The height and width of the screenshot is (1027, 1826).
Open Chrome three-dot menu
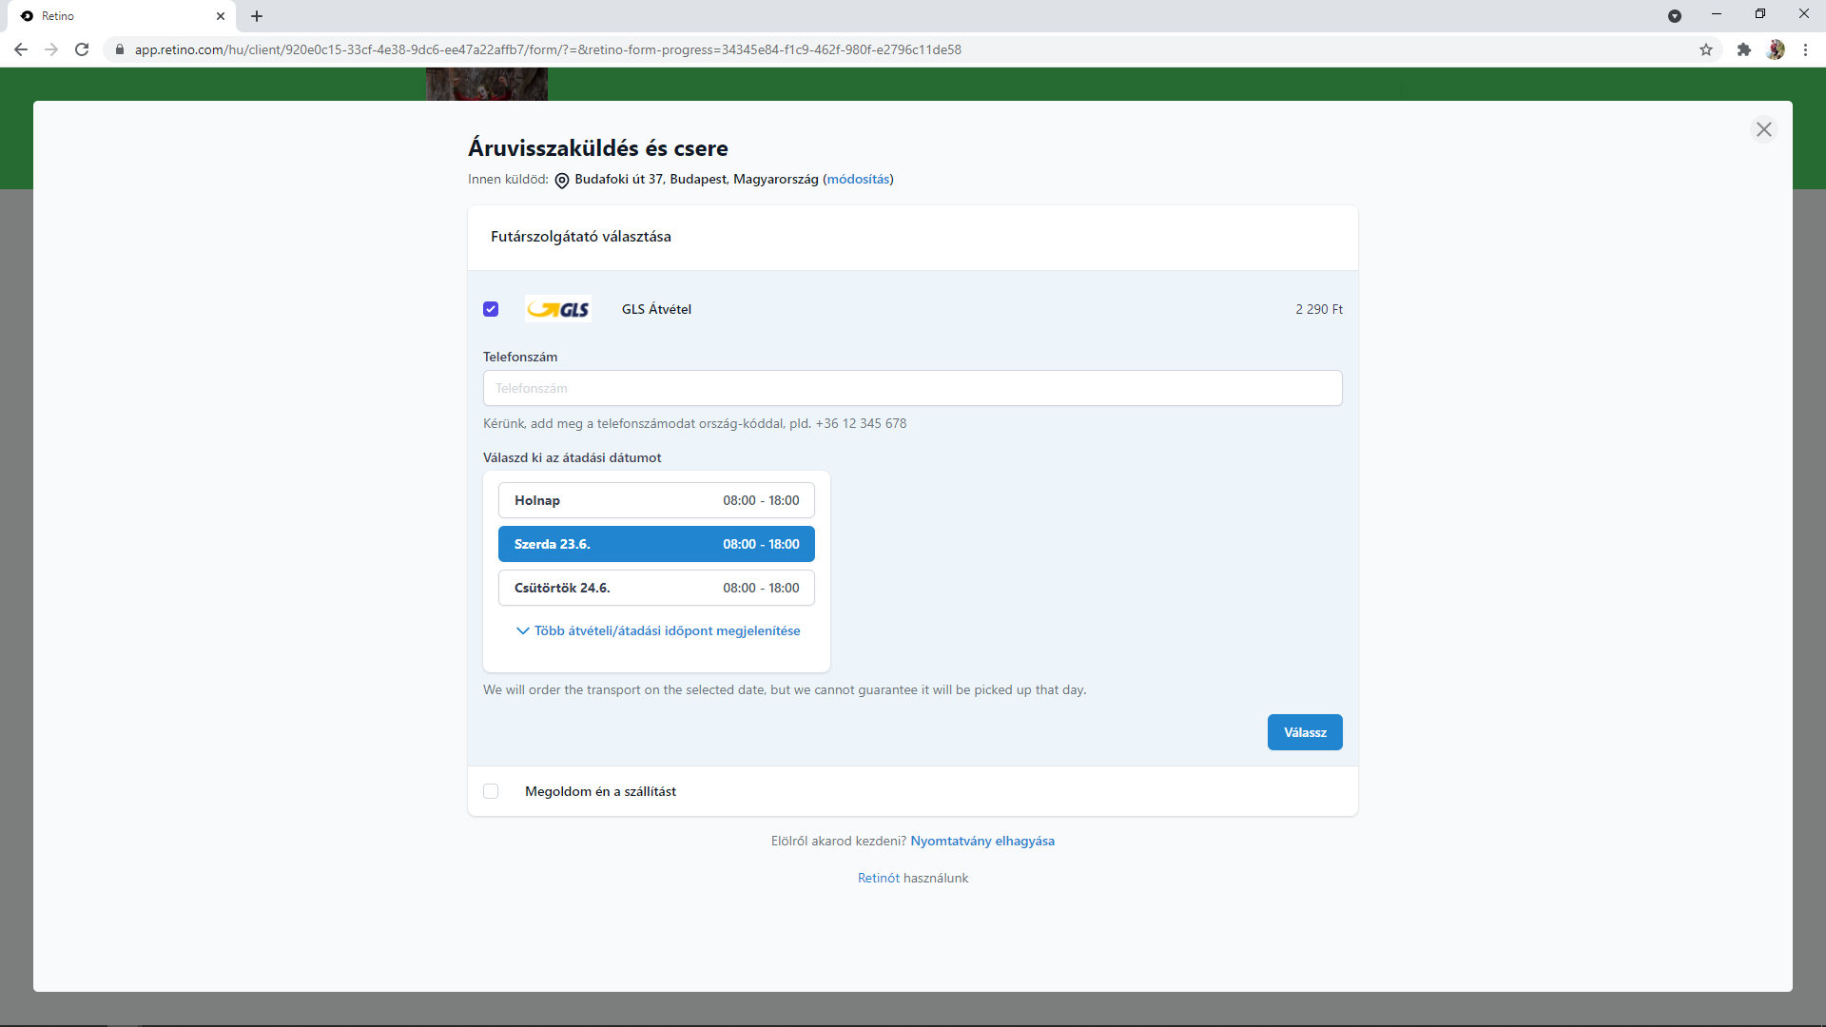(1805, 49)
